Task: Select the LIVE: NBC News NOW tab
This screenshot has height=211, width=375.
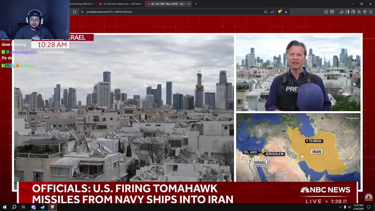Action: [168, 4]
